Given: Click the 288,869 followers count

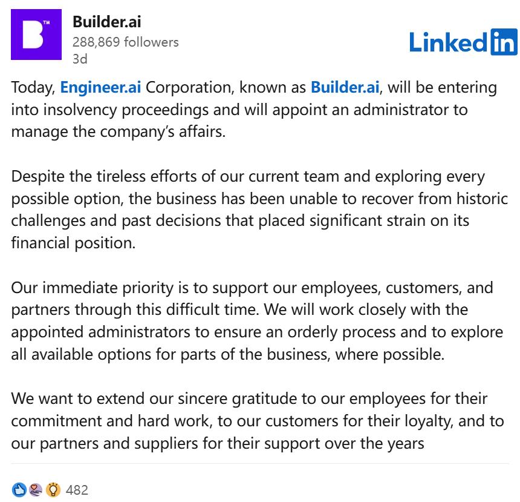Looking at the screenshot, I should 125,42.
